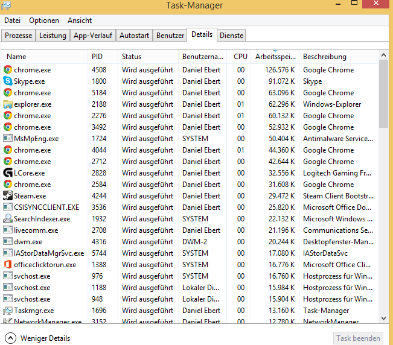The width and height of the screenshot is (393, 345).
Task: Switch to the Benutzer tab
Action: [x=170, y=36]
